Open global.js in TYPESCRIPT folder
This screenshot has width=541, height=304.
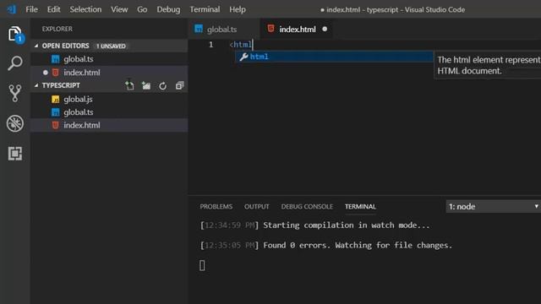[109, 100]
